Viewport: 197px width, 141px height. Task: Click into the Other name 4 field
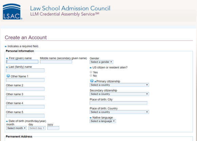point(25,107)
